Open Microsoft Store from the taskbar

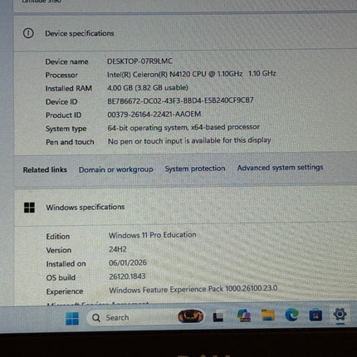pos(315,315)
